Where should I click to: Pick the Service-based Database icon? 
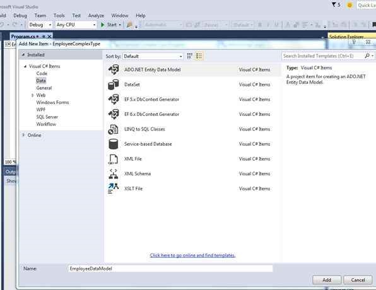[x=114, y=144]
